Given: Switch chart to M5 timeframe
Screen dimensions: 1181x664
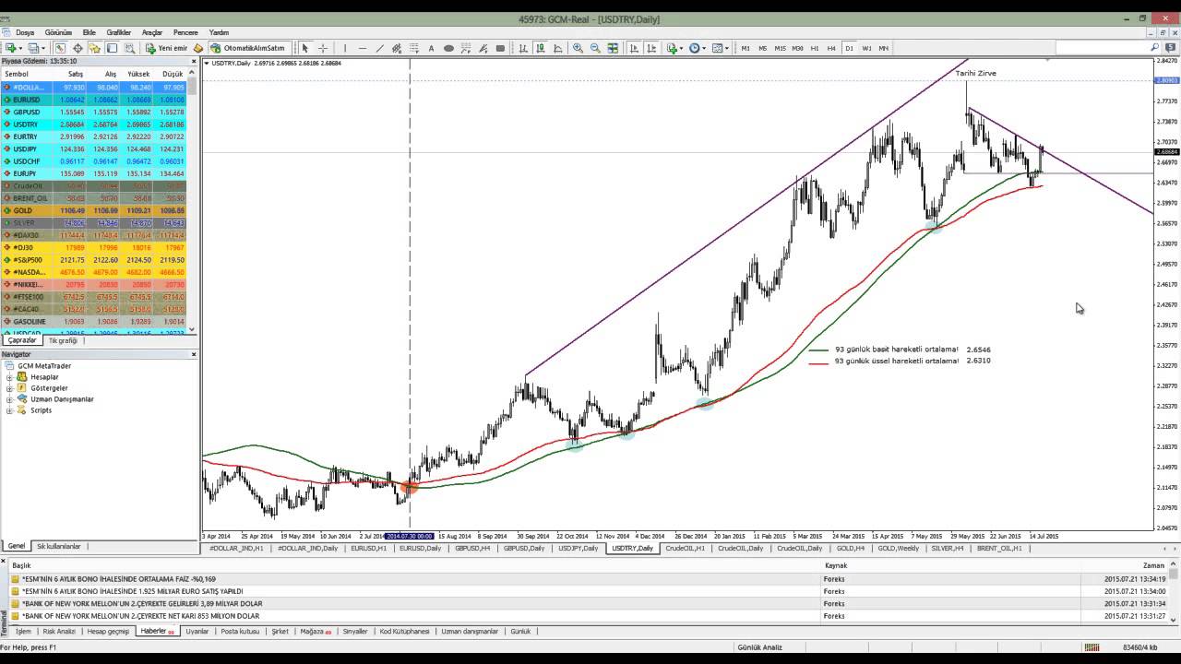Looking at the screenshot, I should point(762,48).
